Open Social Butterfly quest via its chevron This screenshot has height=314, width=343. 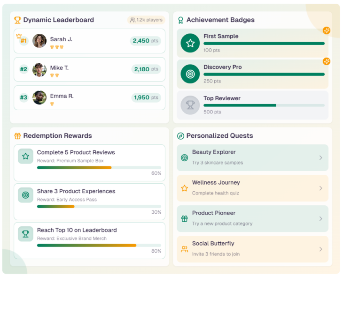(x=321, y=249)
